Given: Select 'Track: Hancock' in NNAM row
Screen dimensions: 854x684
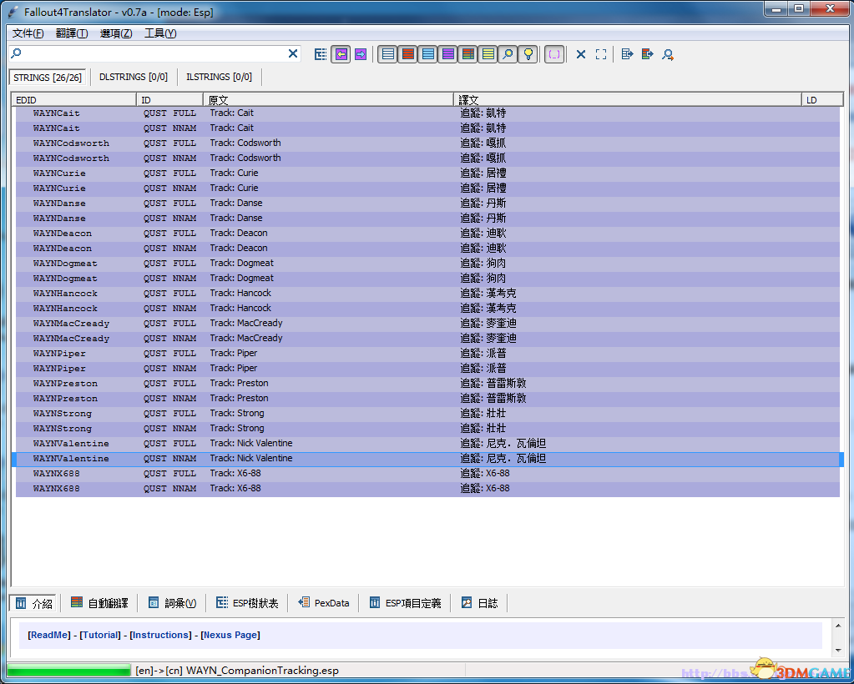Looking at the screenshot, I should point(240,308).
